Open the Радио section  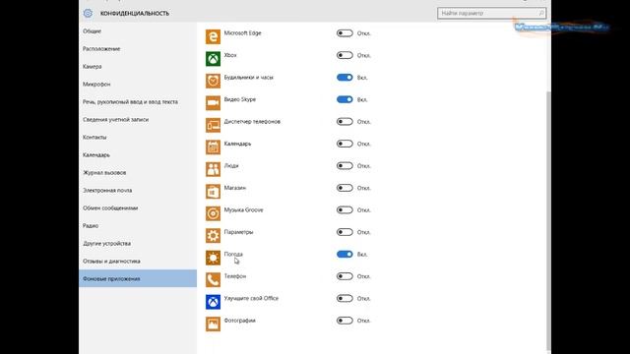pos(138,225)
